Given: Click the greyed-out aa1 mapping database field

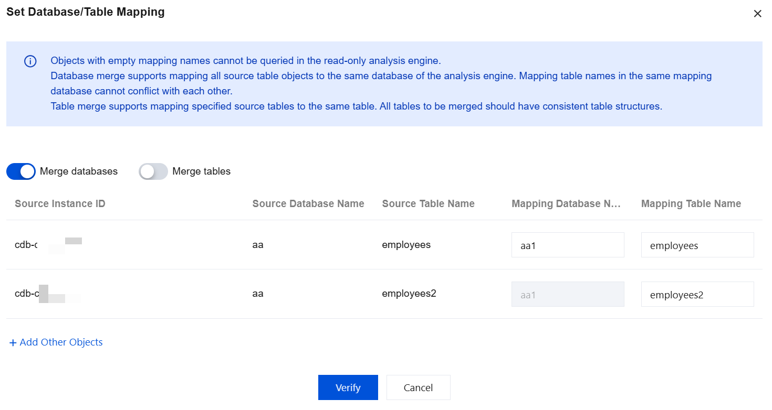Looking at the screenshot, I should 568,294.
